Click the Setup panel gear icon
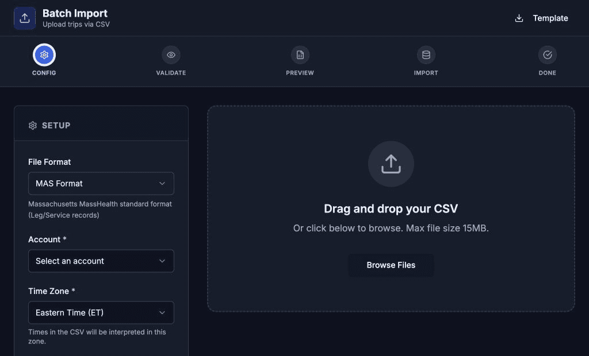 click(x=33, y=125)
